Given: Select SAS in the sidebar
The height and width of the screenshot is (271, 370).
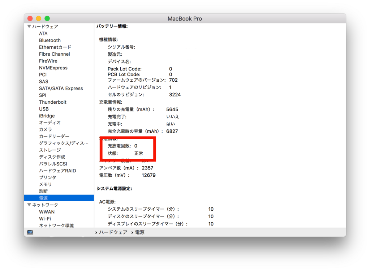Looking at the screenshot, I should pos(44,81).
